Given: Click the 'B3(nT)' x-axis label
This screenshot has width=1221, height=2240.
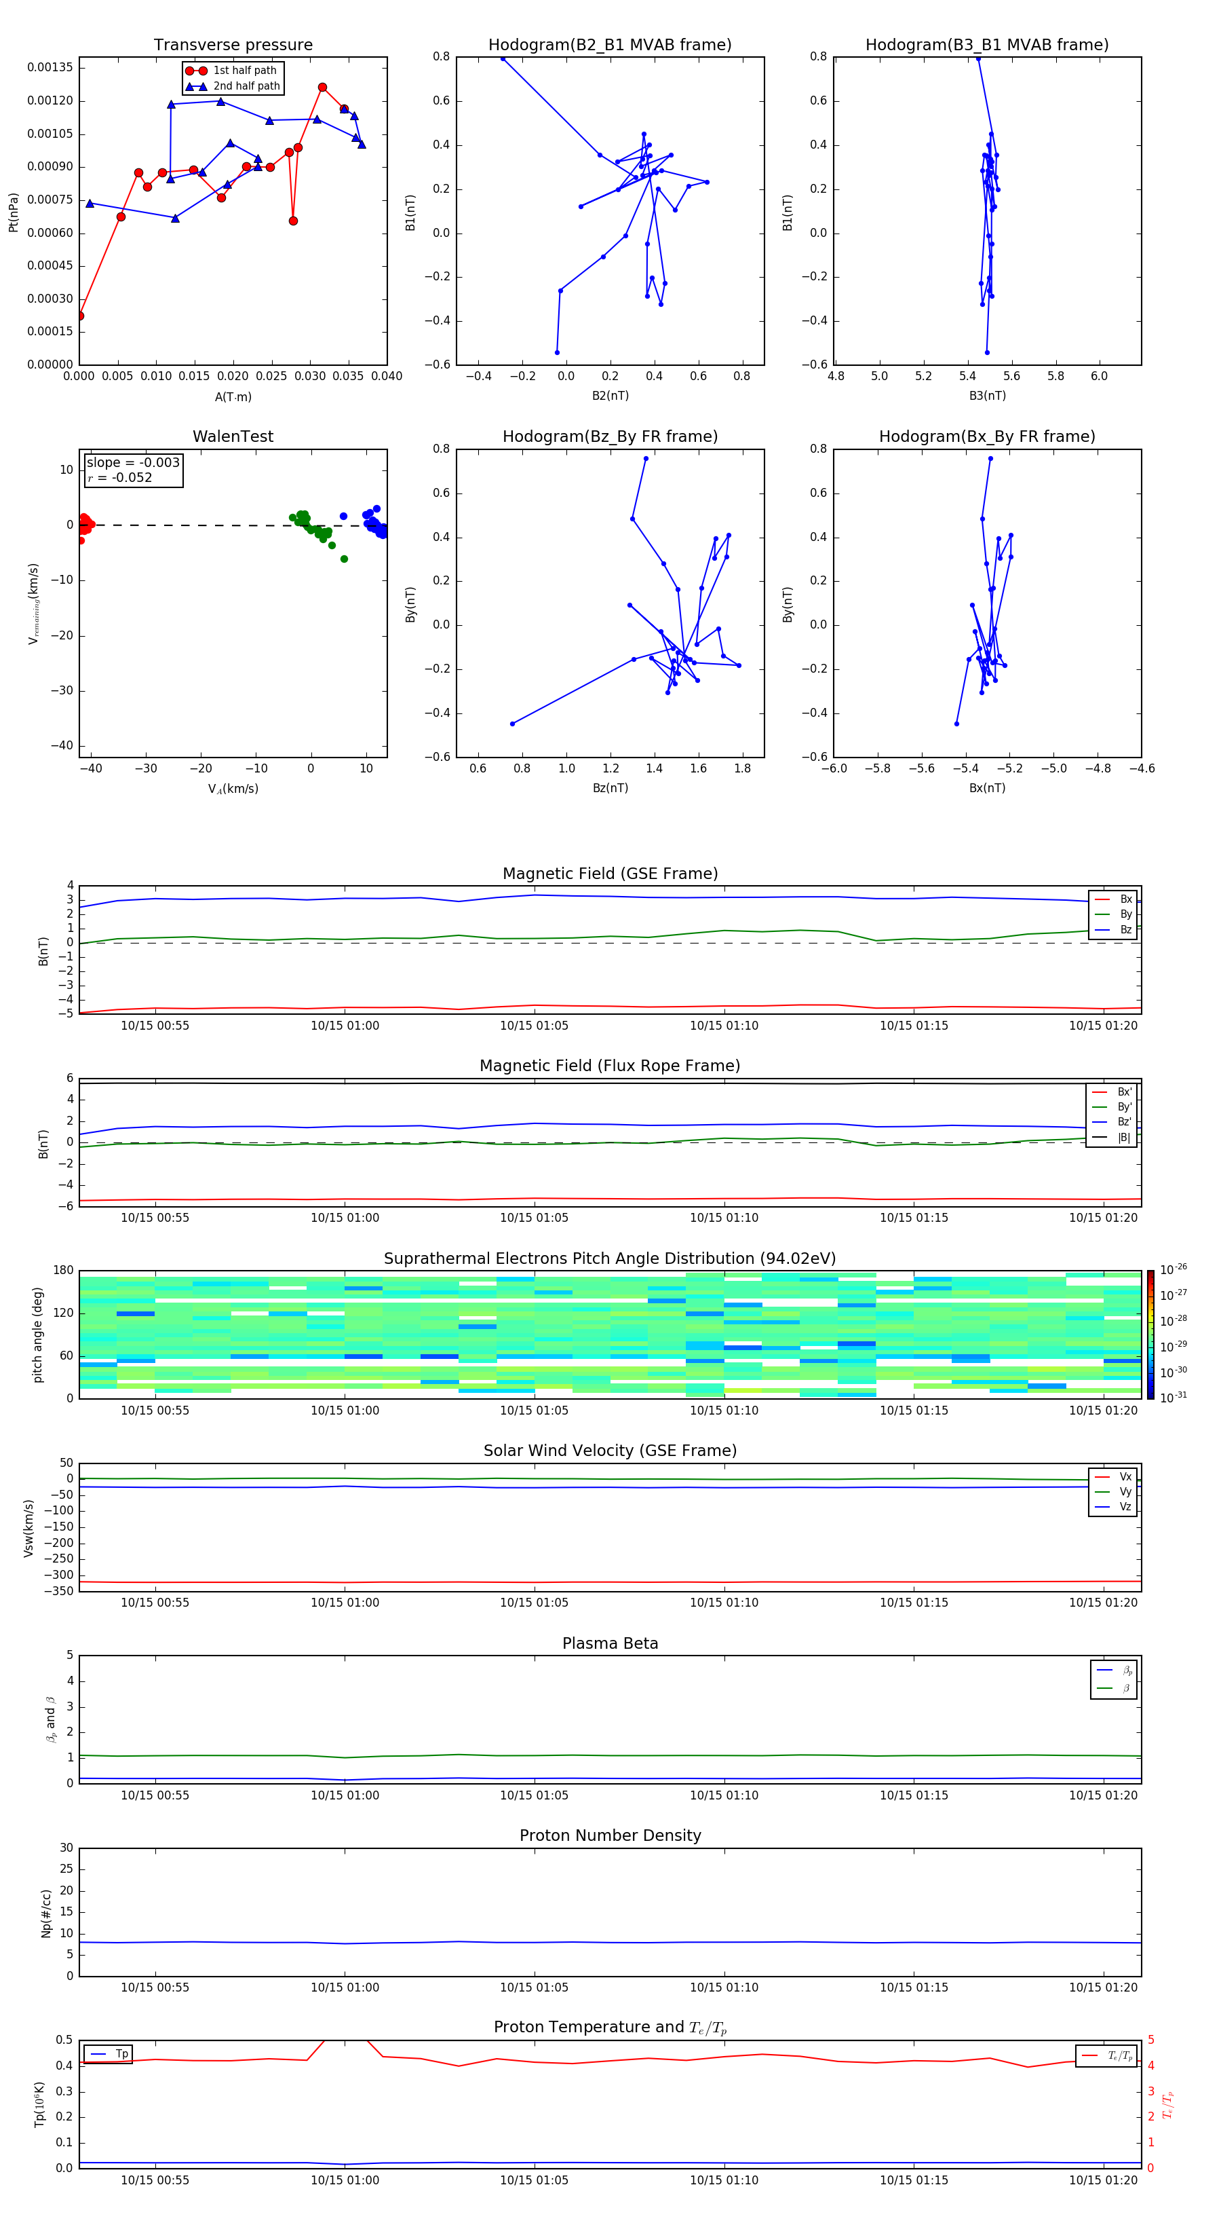Looking at the screenshot, I should pos(987,396).
